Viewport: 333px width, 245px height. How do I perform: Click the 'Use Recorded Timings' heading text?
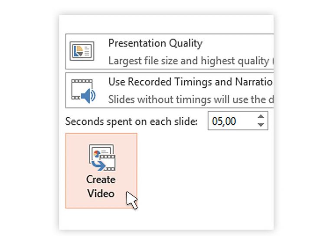click(190, 82)
